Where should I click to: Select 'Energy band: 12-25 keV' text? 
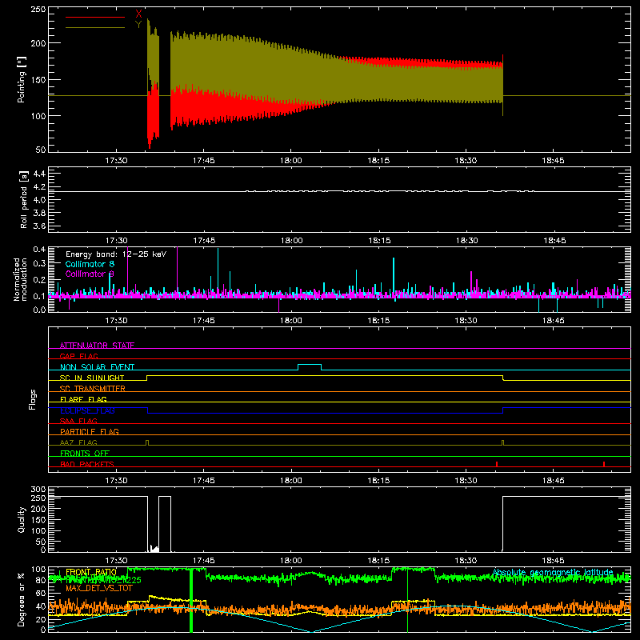point(116,254)
